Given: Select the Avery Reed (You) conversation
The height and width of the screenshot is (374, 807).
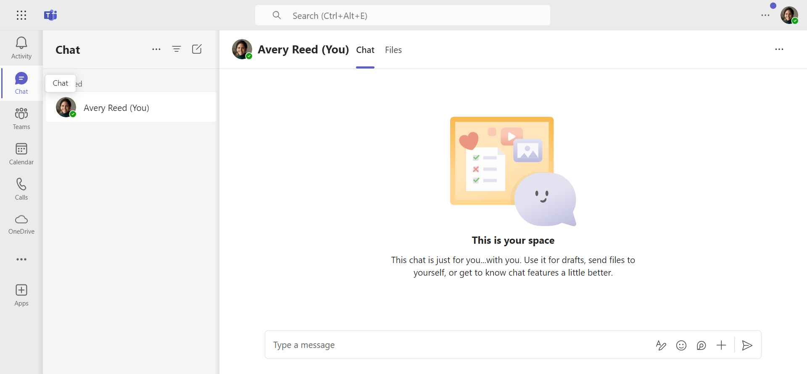Looking at the screenshot, I should [131, 108].
